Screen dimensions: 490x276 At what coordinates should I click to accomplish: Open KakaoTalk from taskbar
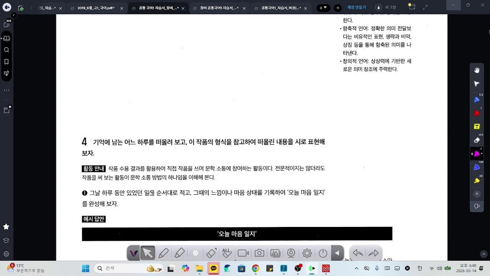coord(213,268)
